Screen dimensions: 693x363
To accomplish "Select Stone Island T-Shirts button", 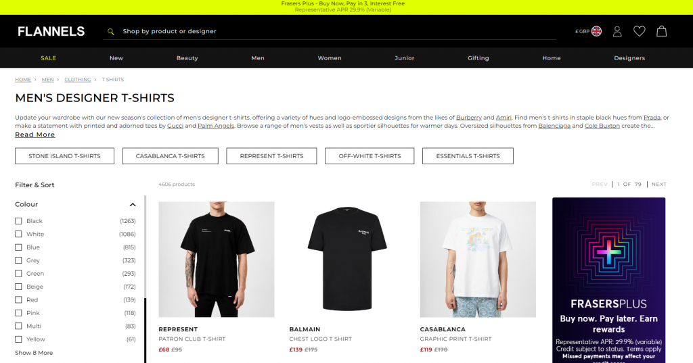I will 64,156.
